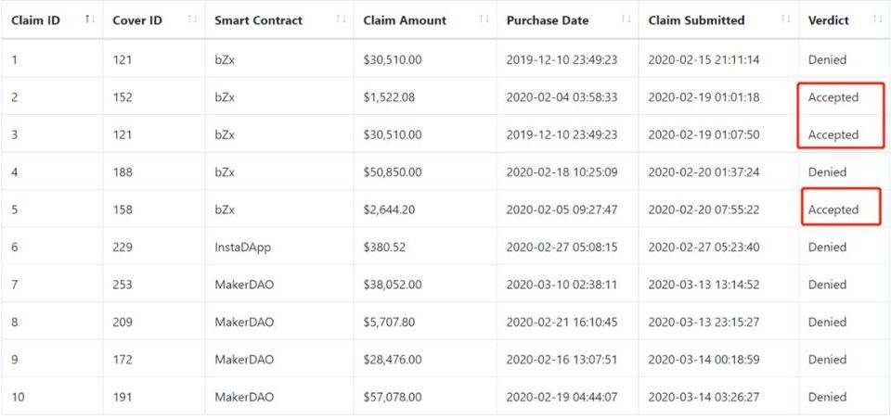Click the Cover ID sort arrows
The width and height of the screenshot is (891, 419).
coord(192,19)
